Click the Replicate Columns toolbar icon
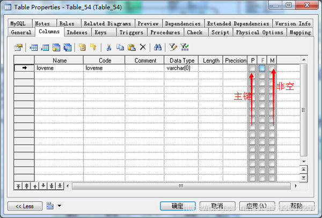Image resolution: width=322 pixels, height=218 pixels. [68, 48]
